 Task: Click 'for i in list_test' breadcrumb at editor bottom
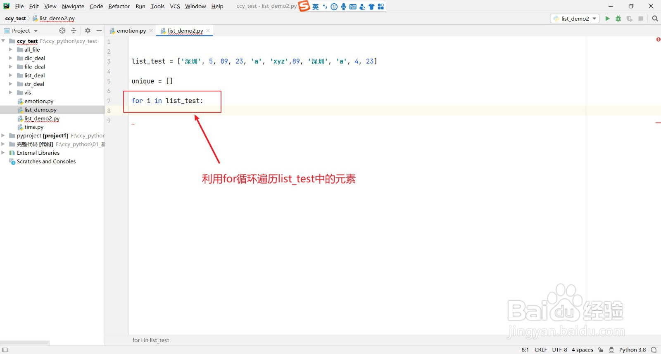151,340
